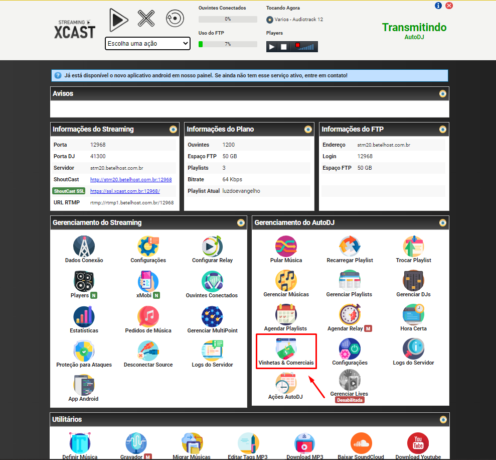Toggle the Informações do Plano panel
496x460 pixels.
pyautogui.click(x=308, y=130)
